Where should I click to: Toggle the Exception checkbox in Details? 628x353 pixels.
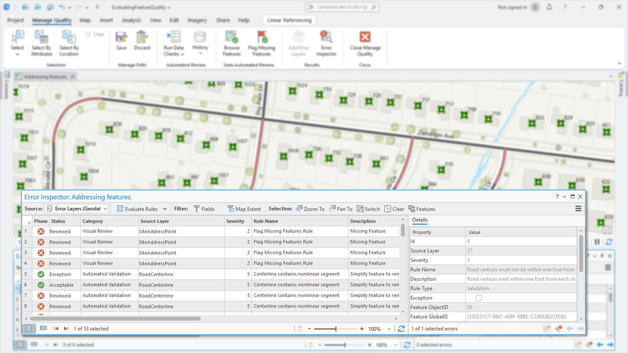[479, 298]
